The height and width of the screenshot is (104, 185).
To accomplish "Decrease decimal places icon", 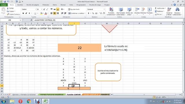I will [x=104, y=13].
